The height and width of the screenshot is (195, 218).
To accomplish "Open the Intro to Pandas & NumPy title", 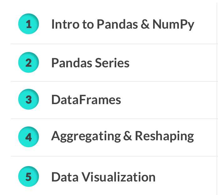I will [122, 24].
